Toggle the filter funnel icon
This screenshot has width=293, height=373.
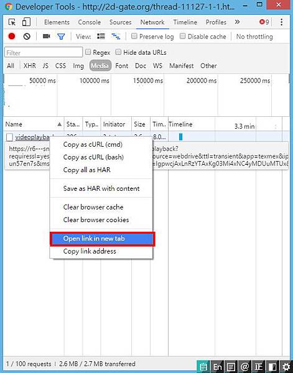click(61, 37)
